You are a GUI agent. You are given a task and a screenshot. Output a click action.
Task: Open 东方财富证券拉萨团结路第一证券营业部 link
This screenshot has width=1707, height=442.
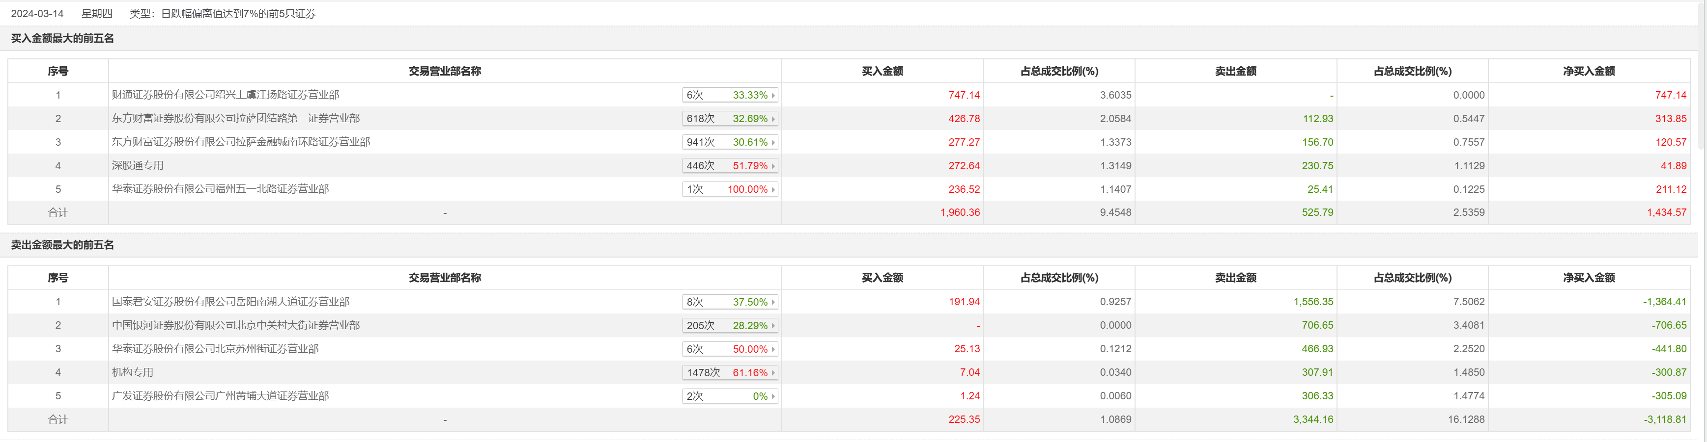(235, 118)
